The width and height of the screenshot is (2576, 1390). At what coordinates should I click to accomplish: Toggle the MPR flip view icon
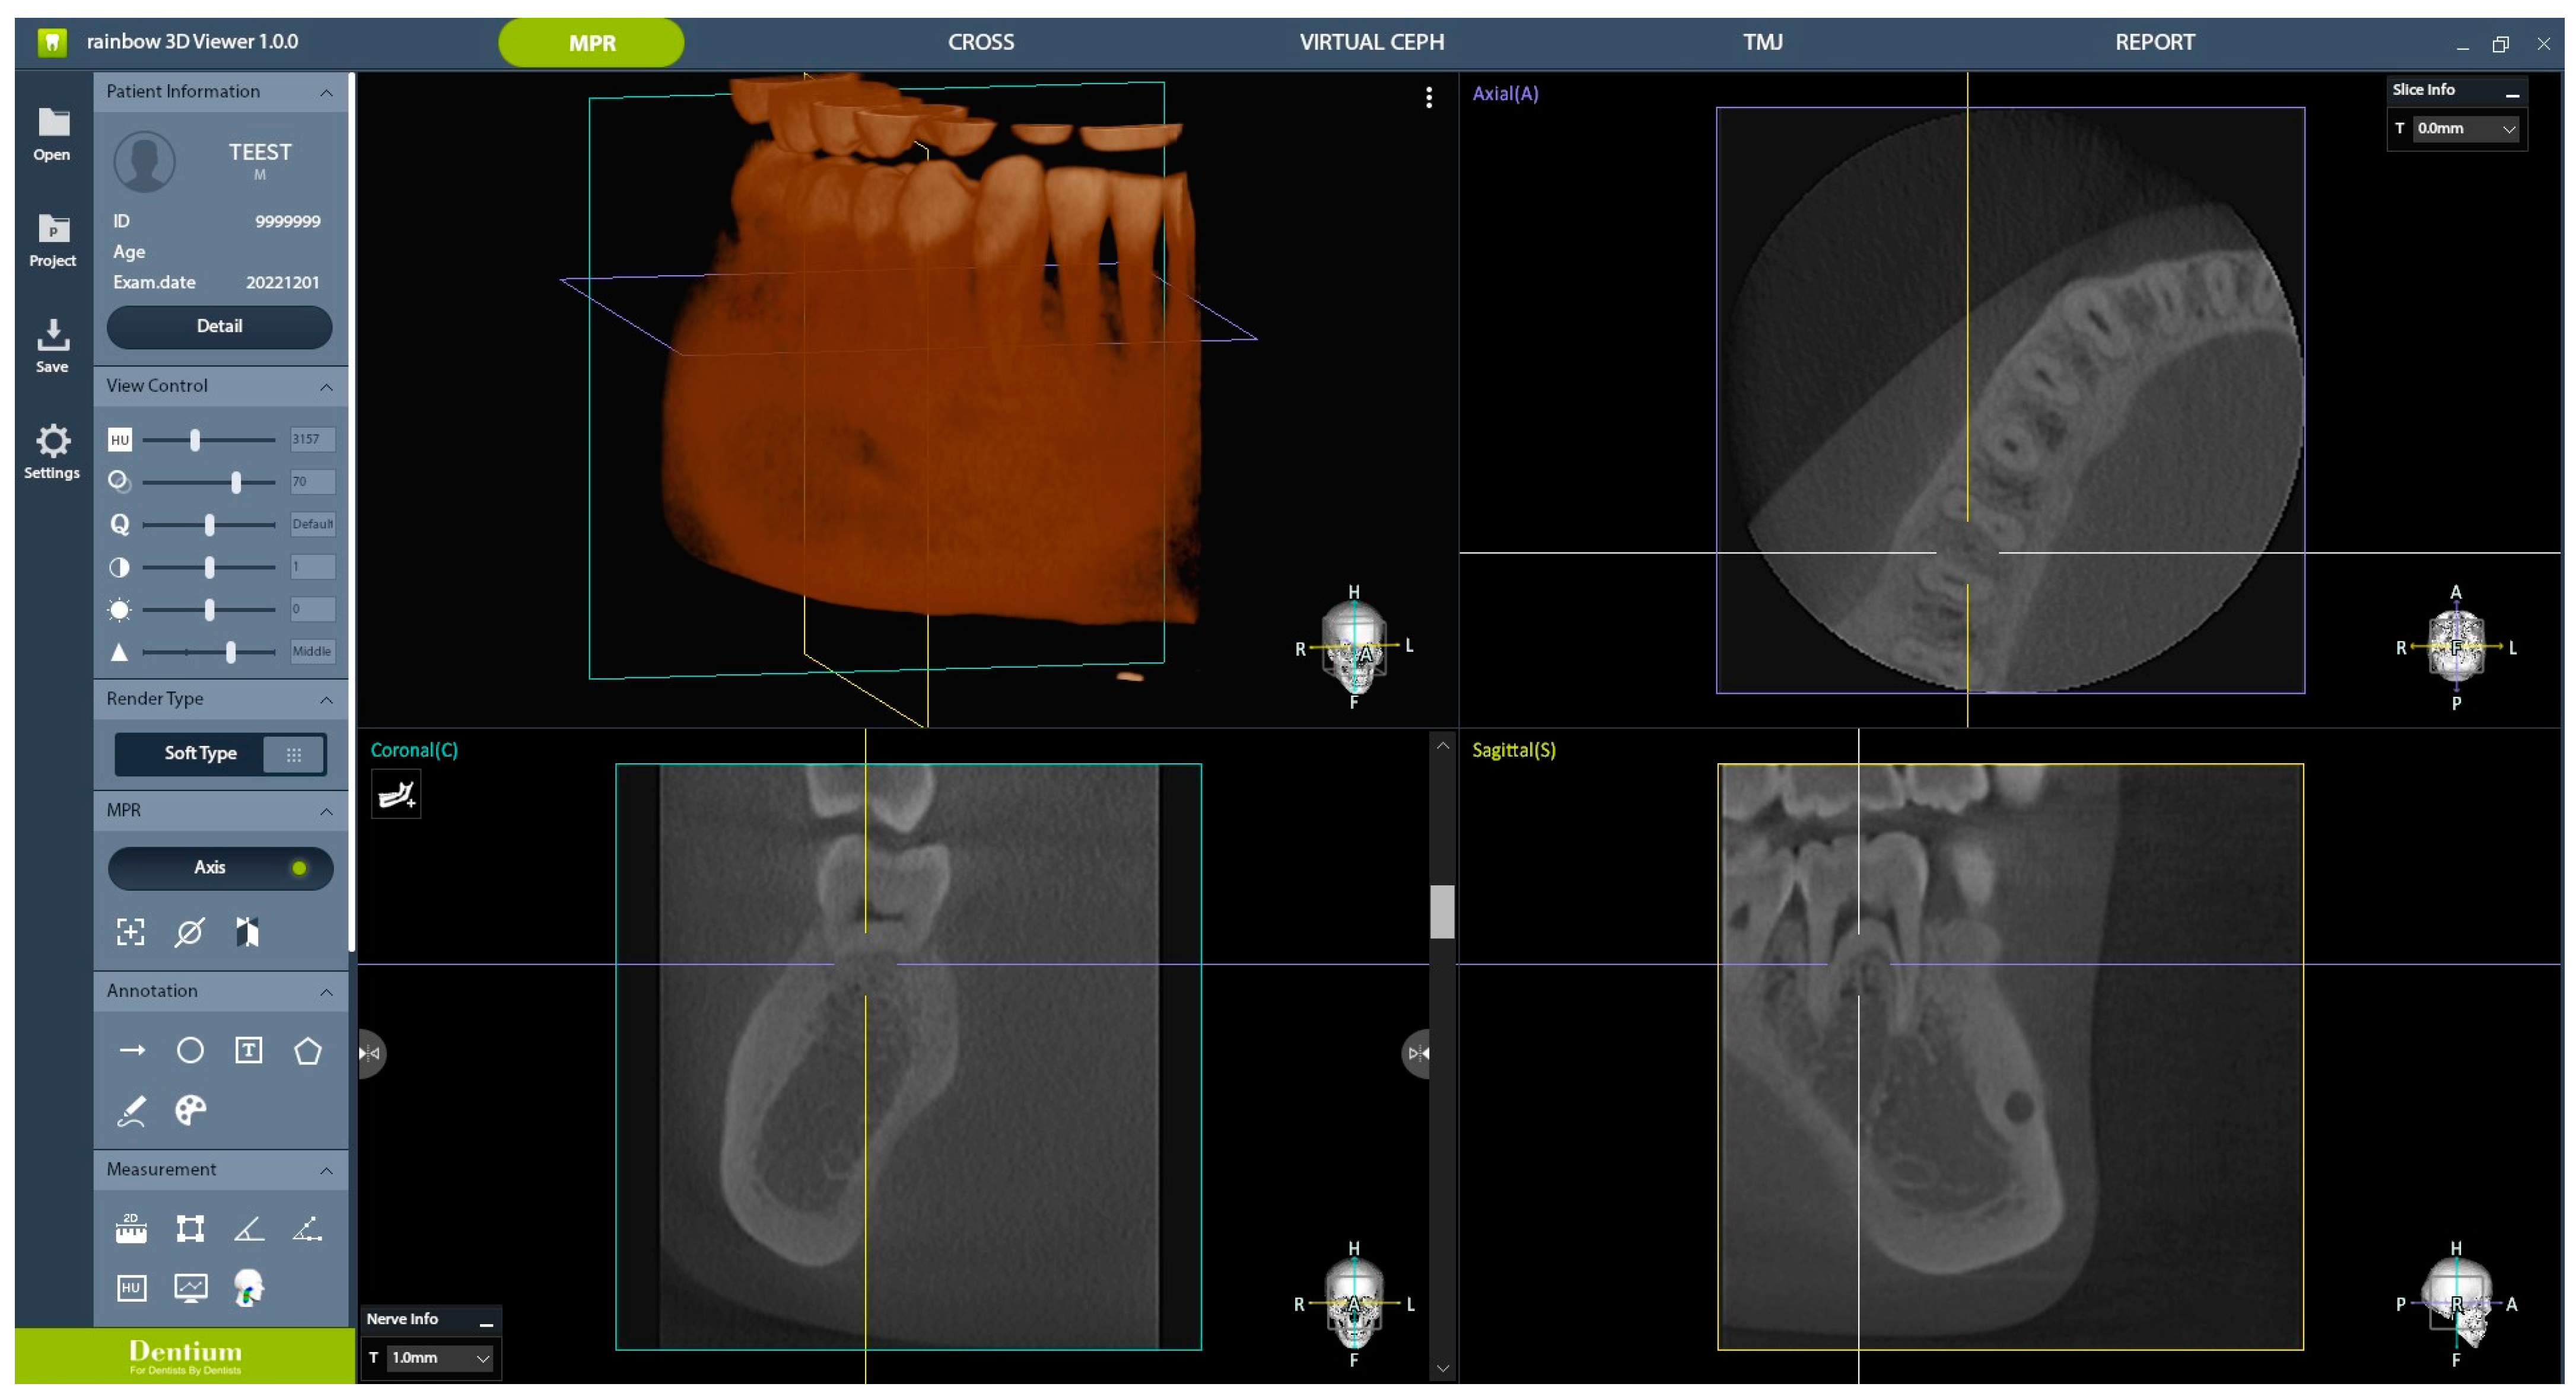pyautogui.click(x=247, y=932)
